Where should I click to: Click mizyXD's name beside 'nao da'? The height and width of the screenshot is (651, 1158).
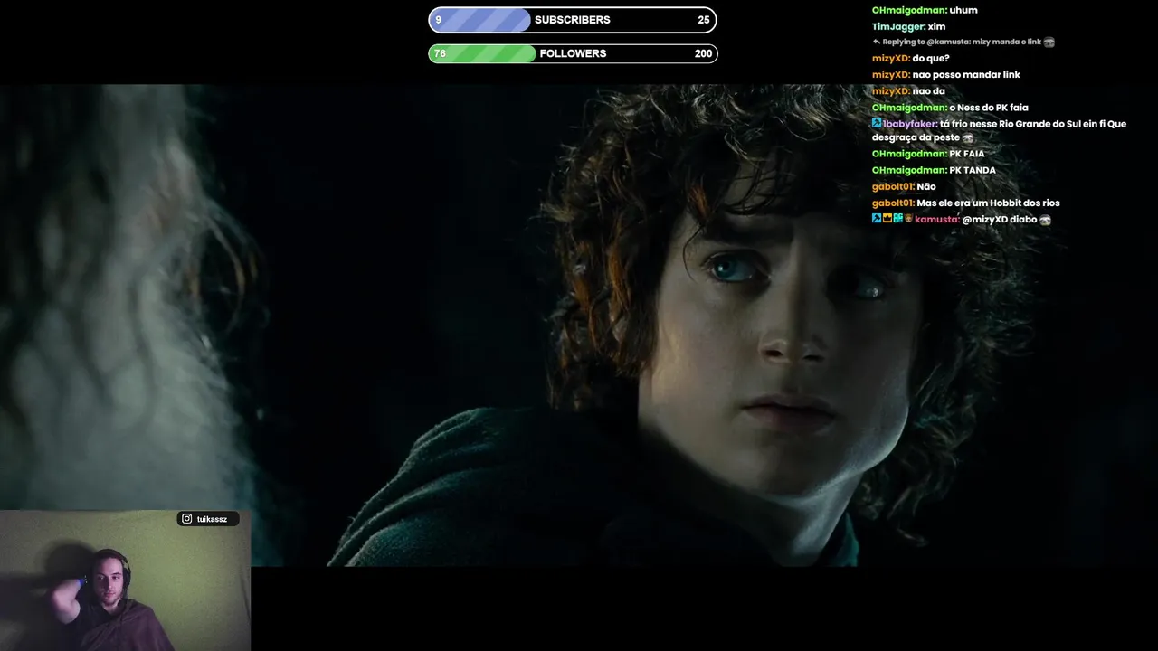click(891, 90)
